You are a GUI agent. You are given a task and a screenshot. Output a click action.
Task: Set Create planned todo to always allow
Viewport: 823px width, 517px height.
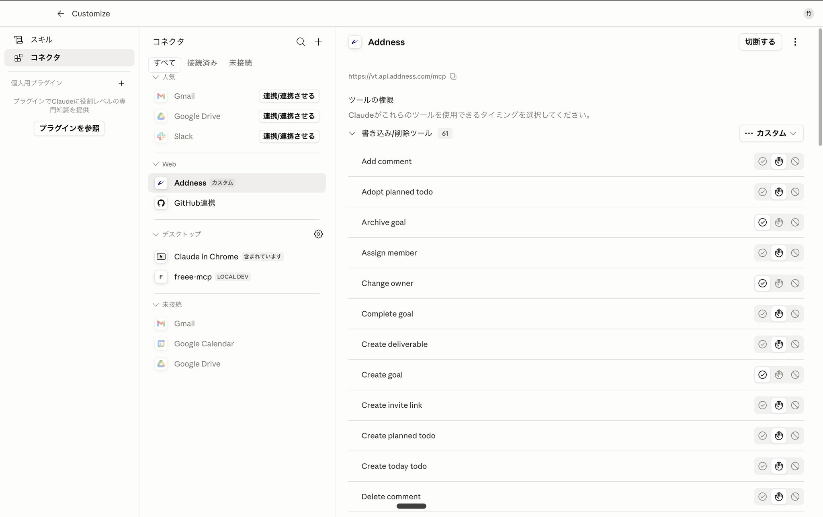[762, 436]
